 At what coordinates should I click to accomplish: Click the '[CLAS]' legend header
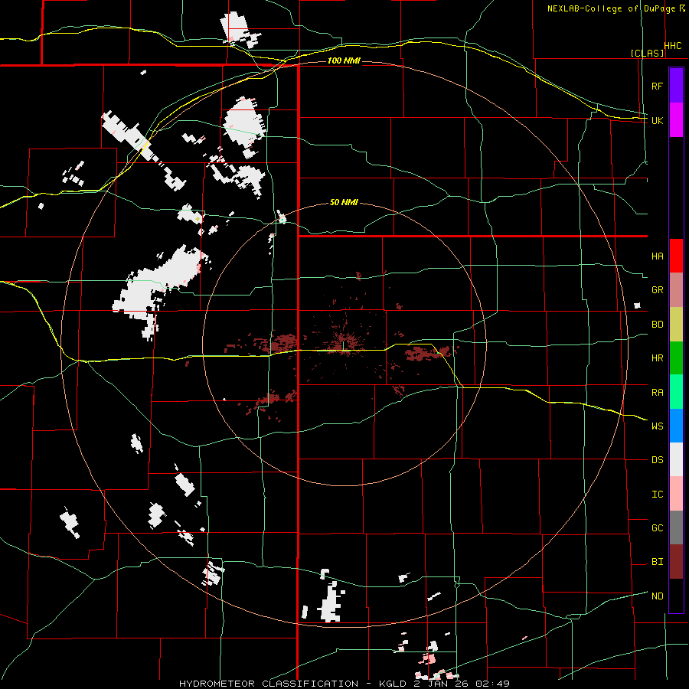(647, 53)
